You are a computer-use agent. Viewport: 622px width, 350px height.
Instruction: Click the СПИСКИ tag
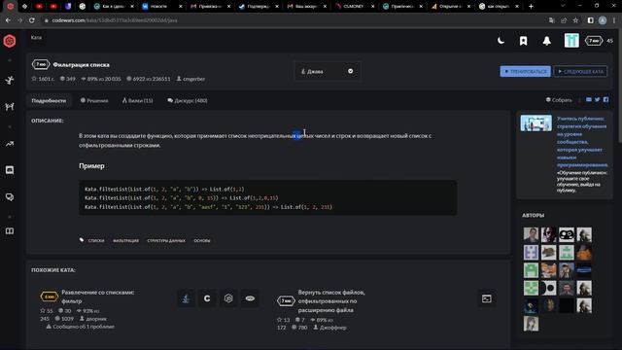click(96, 240)
